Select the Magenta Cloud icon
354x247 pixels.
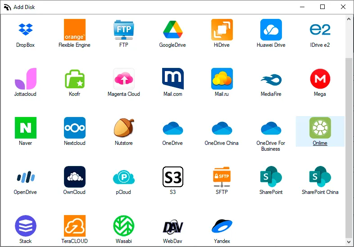click(x=124, y=78)
